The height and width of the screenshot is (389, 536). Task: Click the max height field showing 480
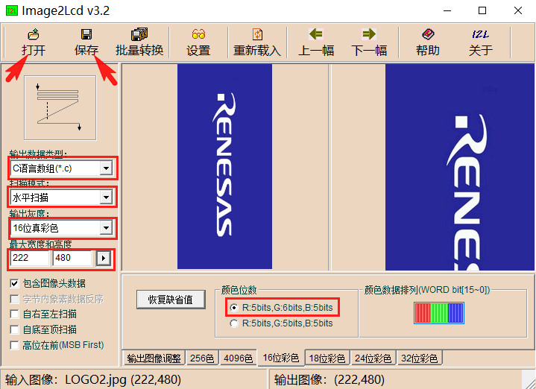[72, 258]
